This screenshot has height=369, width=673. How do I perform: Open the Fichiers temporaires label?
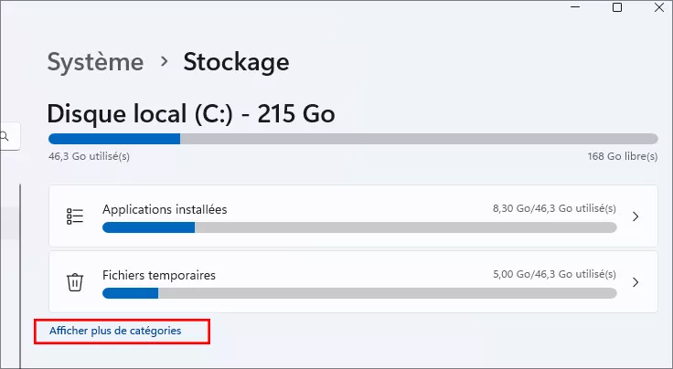159,275
